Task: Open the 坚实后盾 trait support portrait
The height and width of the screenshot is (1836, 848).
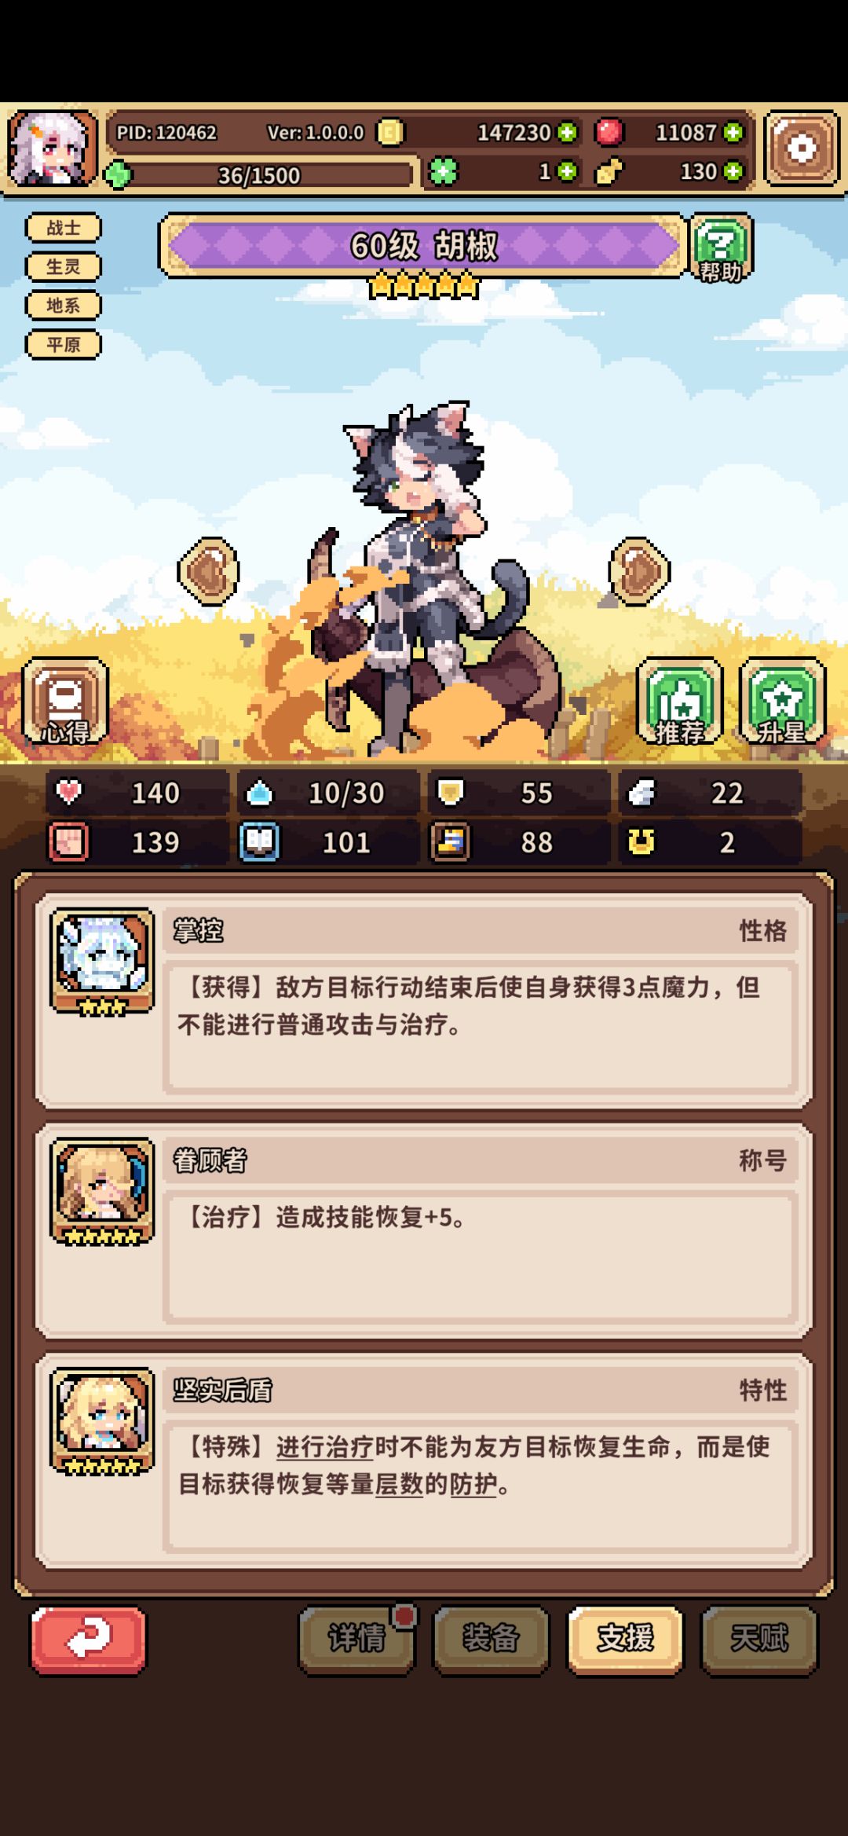Action: 102,1421
